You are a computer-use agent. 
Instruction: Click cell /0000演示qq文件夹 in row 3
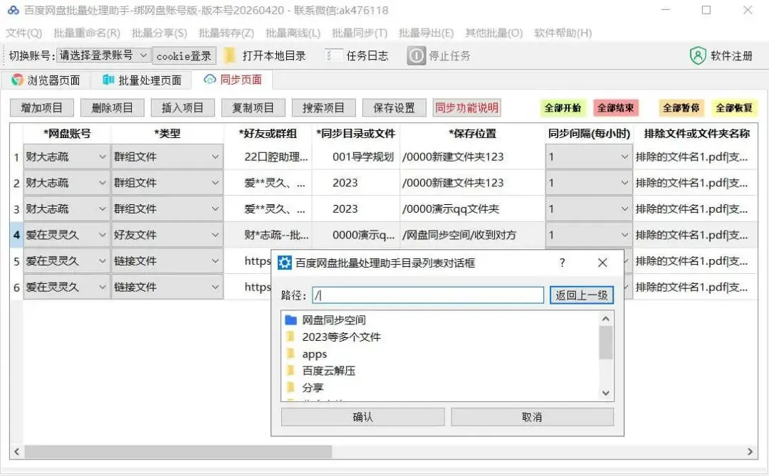point(472,209)
